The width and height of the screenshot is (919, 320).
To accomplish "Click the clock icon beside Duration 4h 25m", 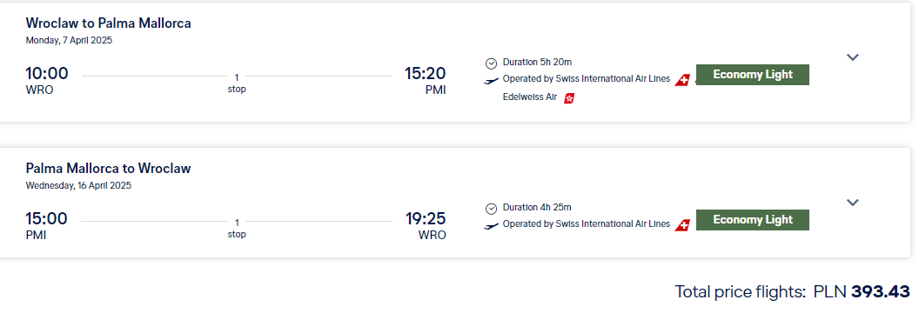I will [x=491, y=209].
